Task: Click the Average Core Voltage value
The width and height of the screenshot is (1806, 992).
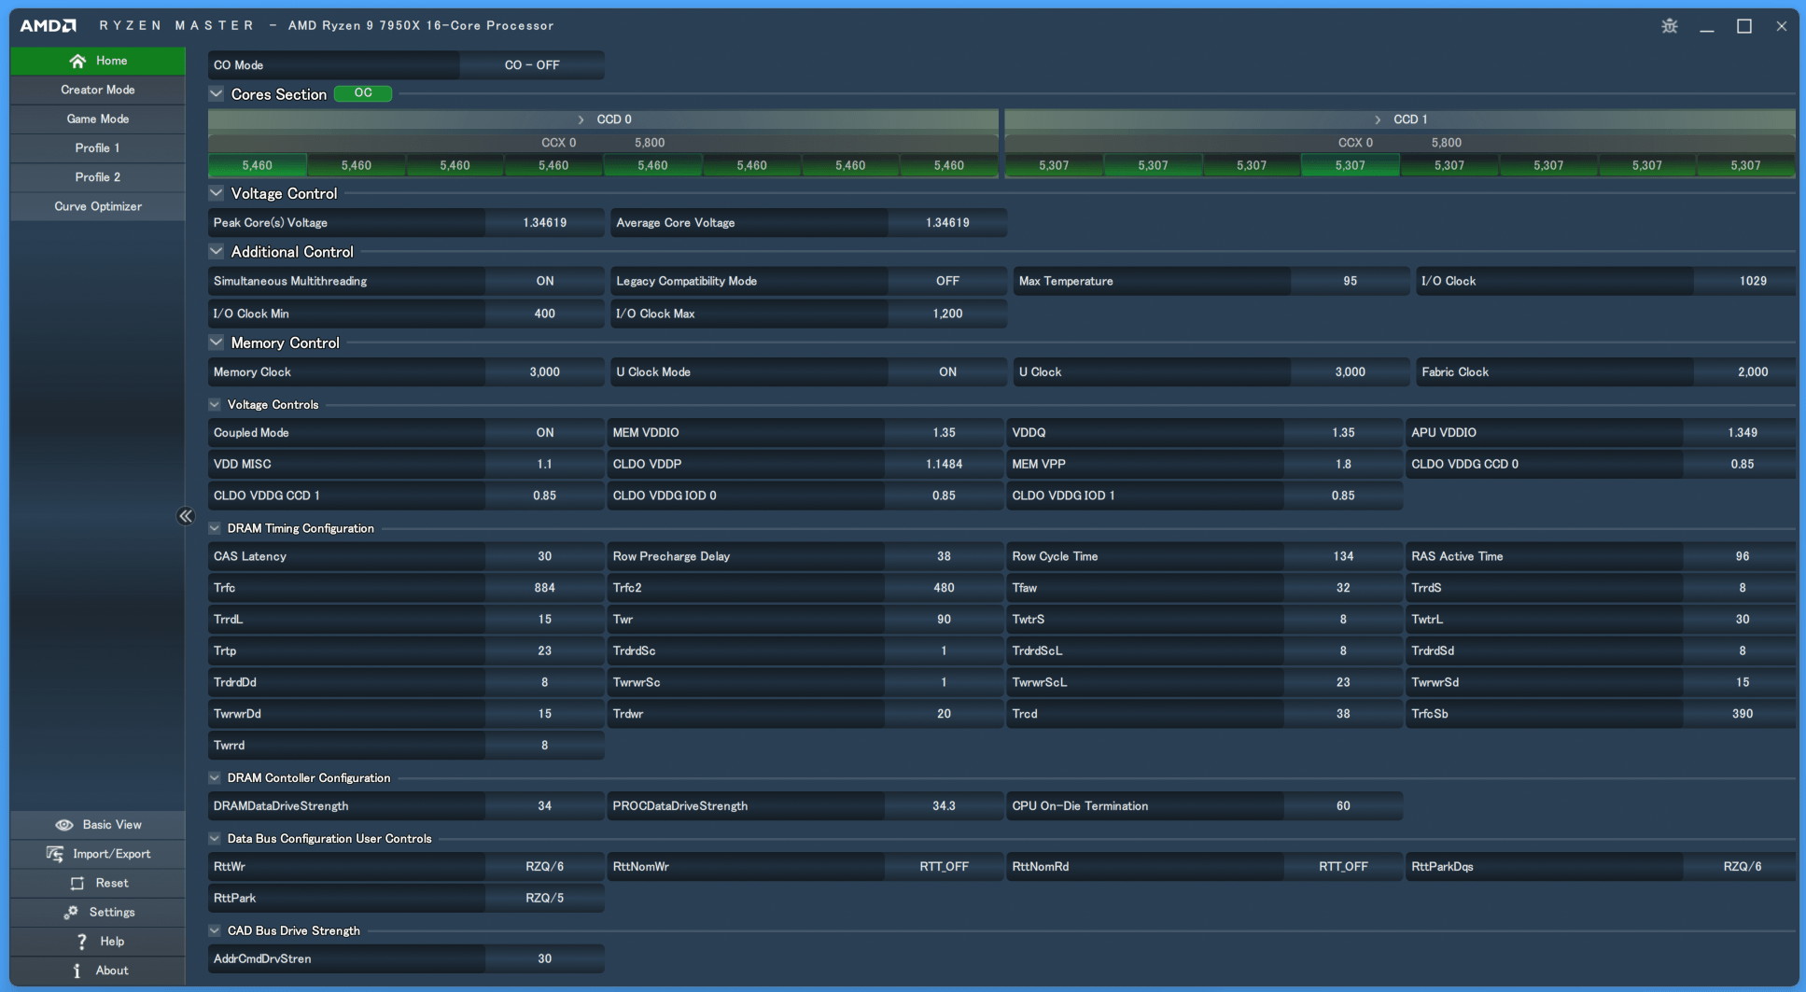Action: pyautogui.click(x=947, y=223)
